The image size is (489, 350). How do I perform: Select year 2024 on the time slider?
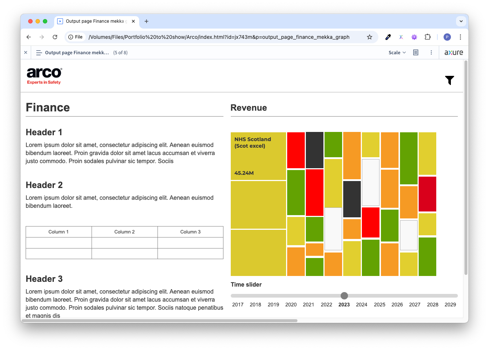point(362,305)
